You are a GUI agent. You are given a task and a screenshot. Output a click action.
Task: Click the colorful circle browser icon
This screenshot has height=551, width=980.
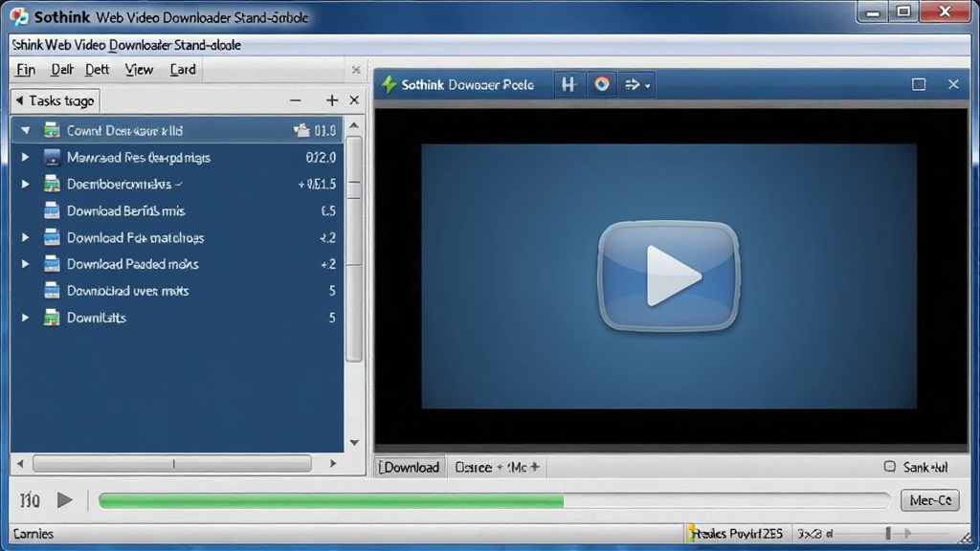coord(602,84)
